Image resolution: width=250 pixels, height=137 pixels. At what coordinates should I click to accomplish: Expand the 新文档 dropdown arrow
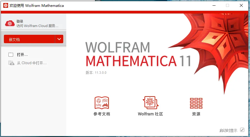59,39
